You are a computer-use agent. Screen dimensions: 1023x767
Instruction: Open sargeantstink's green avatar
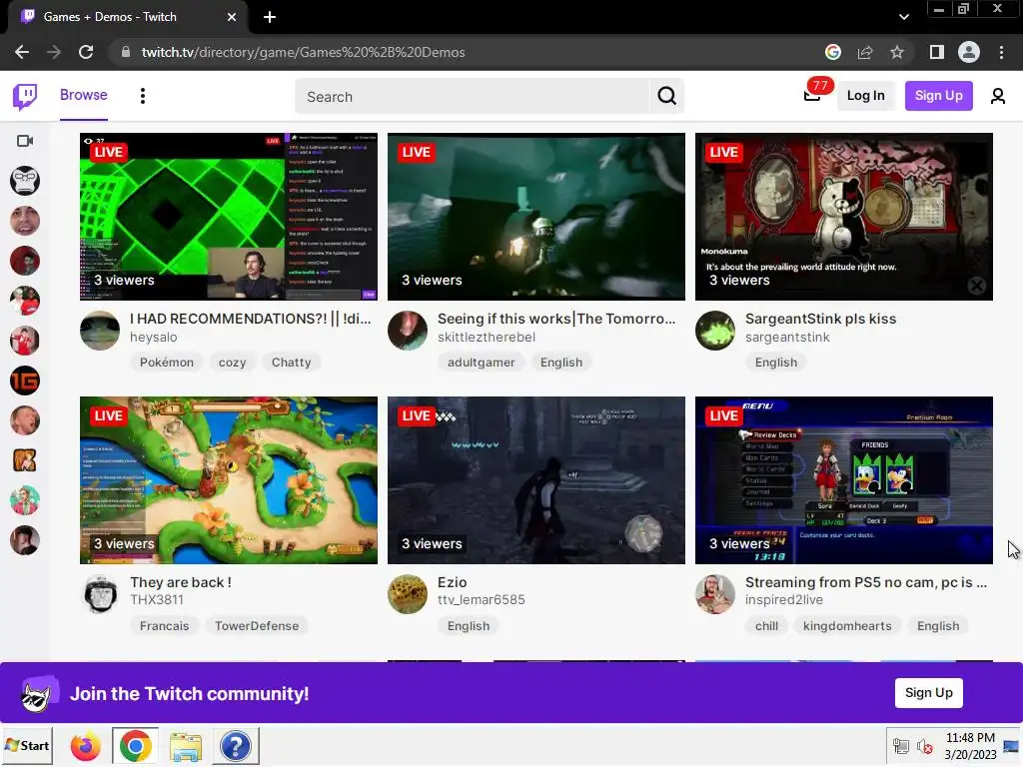(x=715, y=330)
